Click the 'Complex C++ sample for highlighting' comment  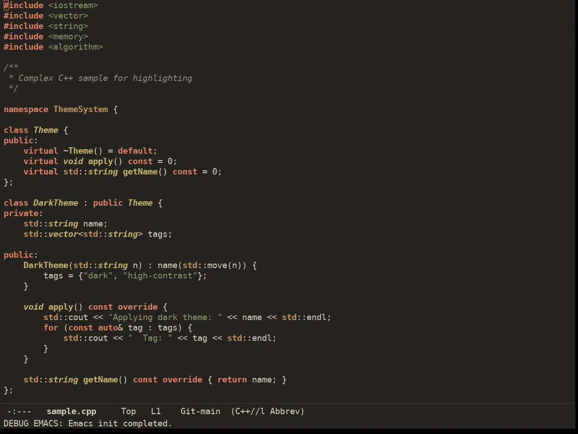[105, 78]
